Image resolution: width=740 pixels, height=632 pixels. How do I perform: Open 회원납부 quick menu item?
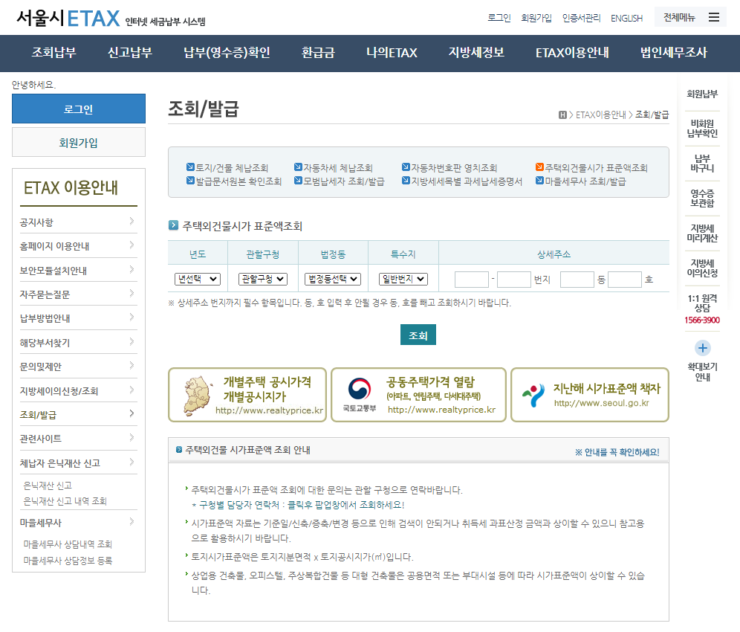pyautogui.click(x=702, y=94)
